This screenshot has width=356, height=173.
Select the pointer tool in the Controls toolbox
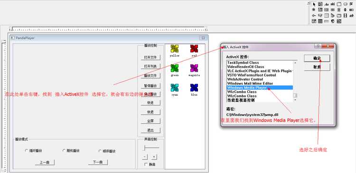314,4
